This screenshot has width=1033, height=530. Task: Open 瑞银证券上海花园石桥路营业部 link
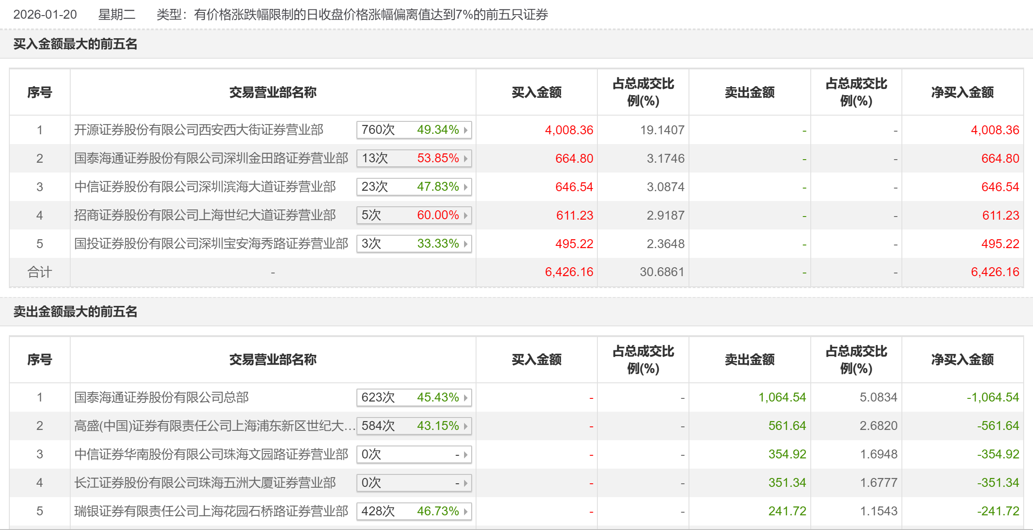[211, 511]
